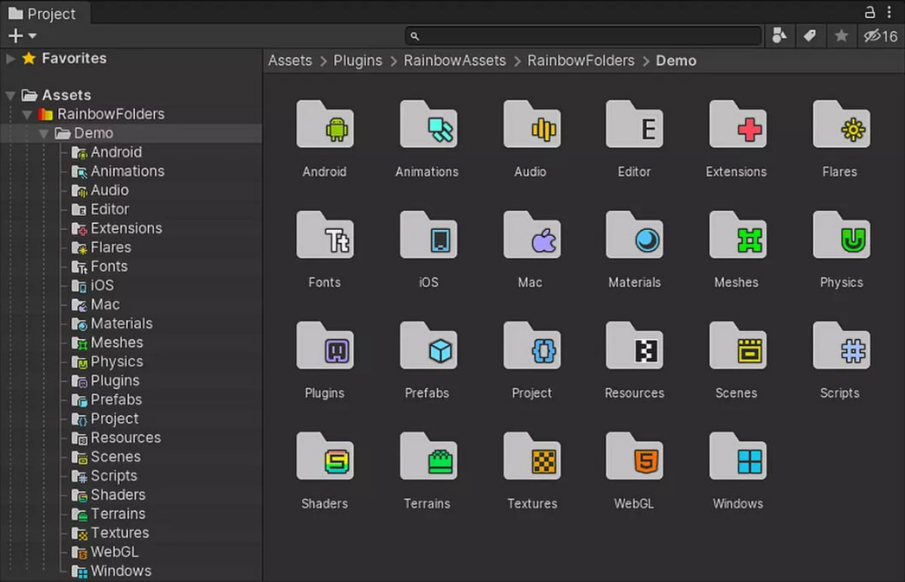Select Shaders in the folder tree
Screen dimensions: 905x582
(118, 495)
